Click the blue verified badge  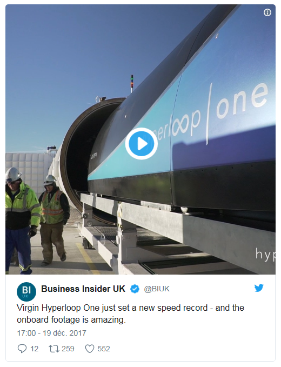point(135,289)
